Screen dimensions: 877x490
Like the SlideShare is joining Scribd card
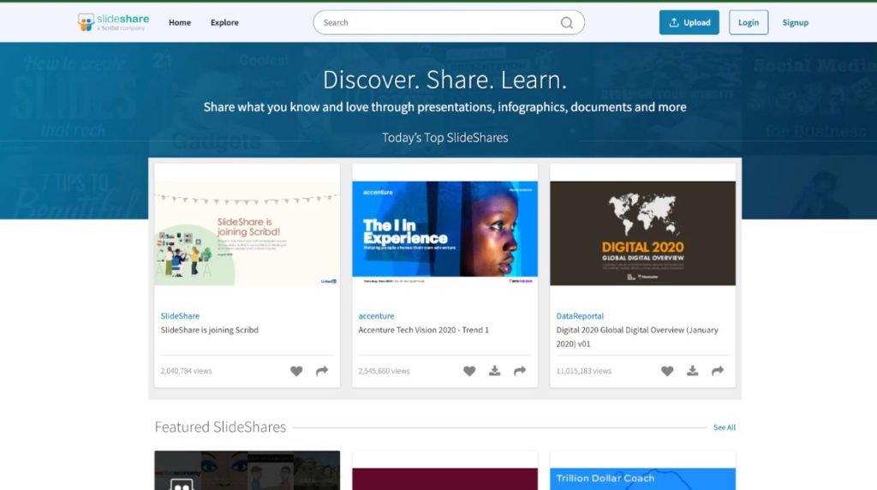coord(296,371)
